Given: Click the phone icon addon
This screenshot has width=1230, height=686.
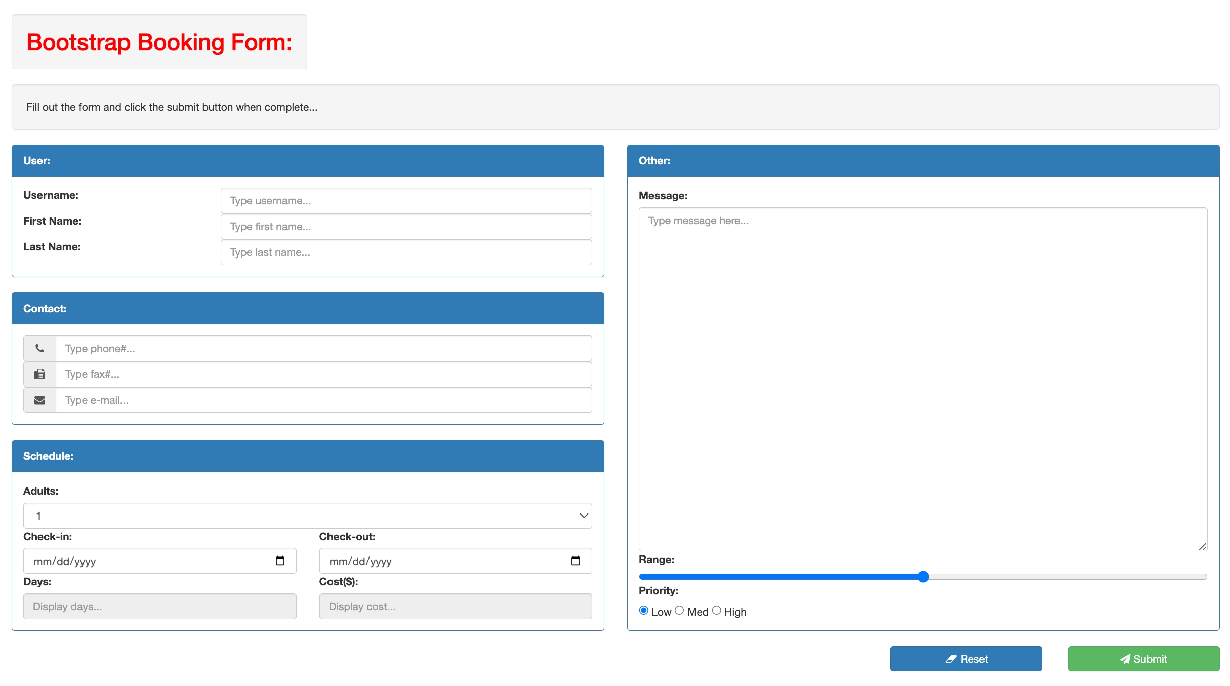Looking at the screenshot, I should (39, 348).
